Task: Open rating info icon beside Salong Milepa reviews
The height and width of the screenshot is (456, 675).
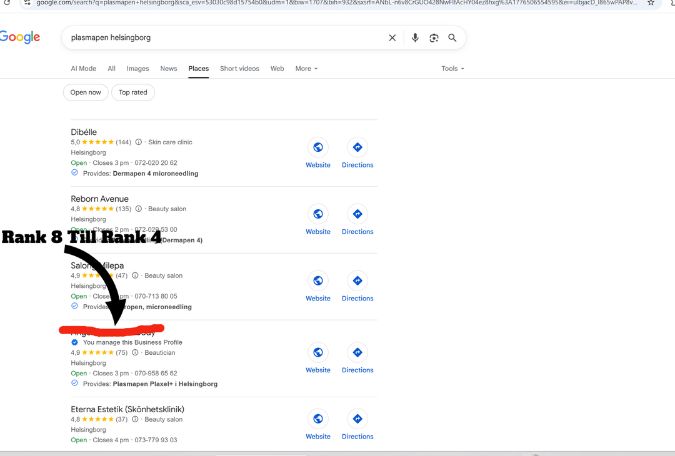Action: coord(135,275)
